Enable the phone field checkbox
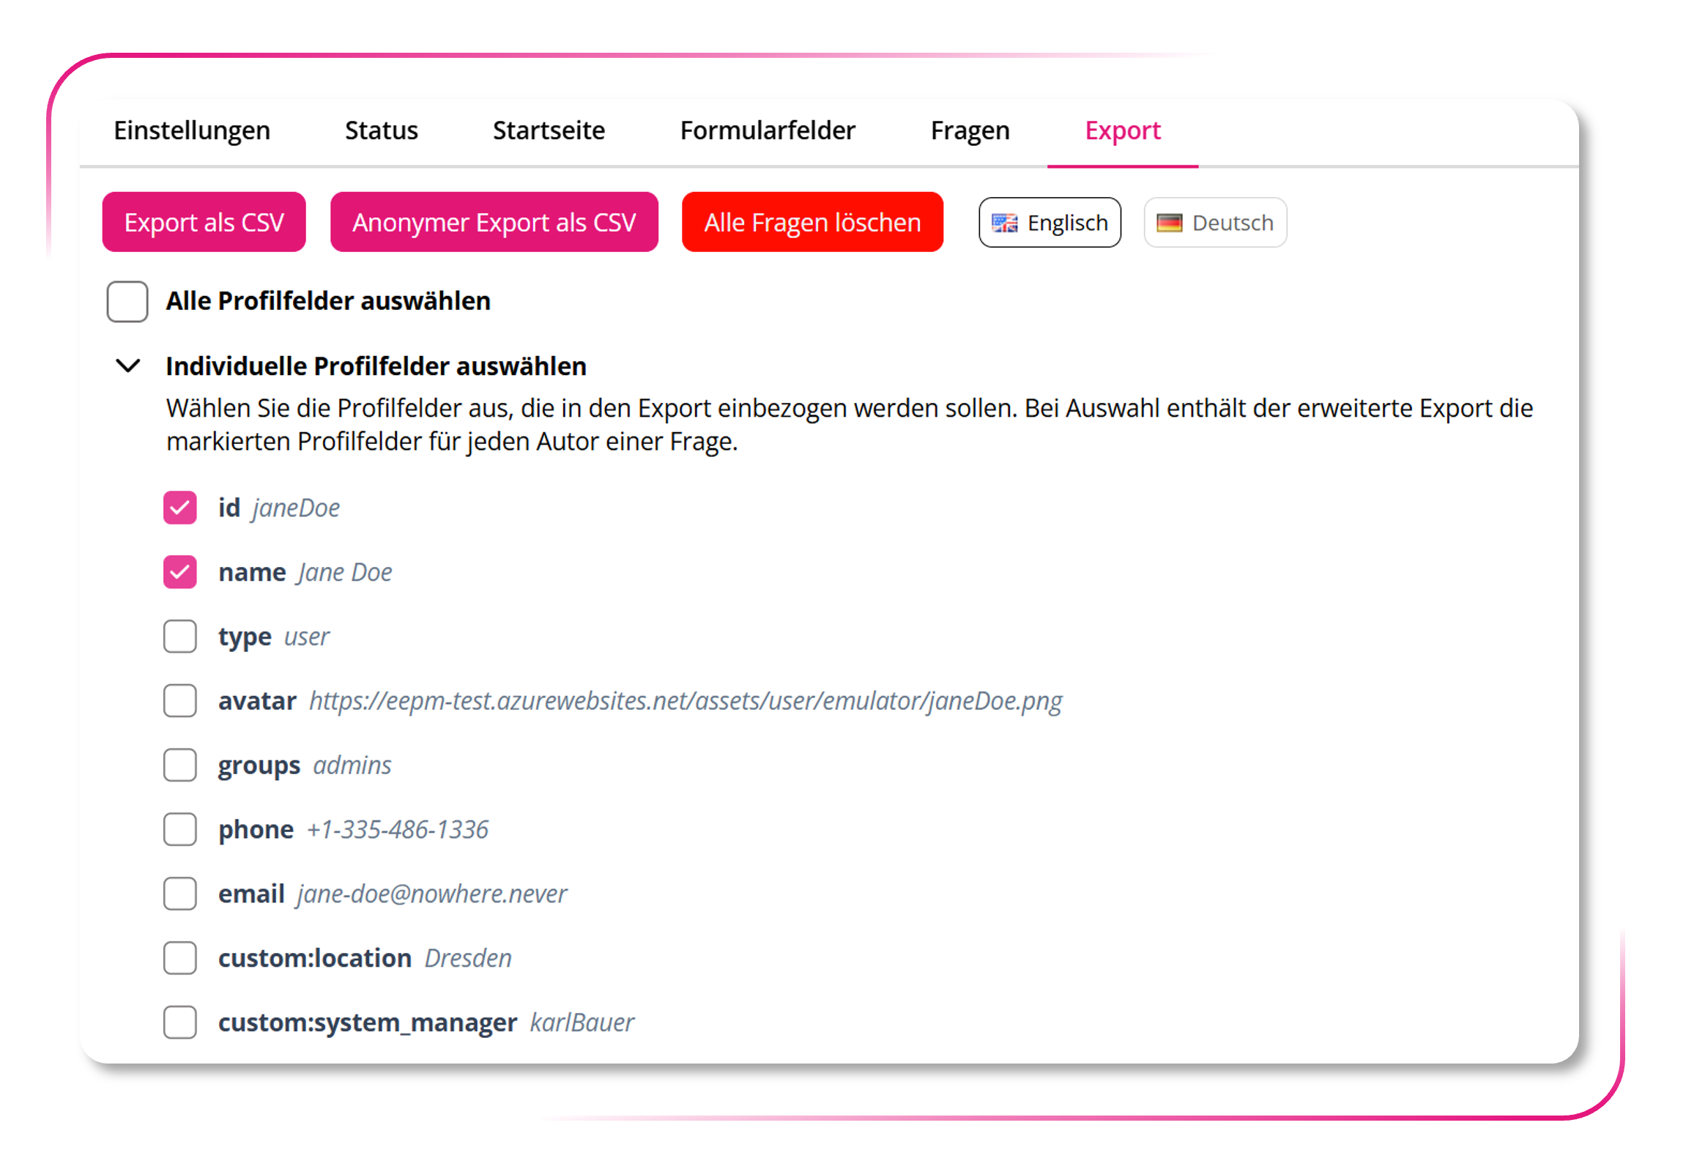Screen dimensions: 1686x1169 point(179,829)
